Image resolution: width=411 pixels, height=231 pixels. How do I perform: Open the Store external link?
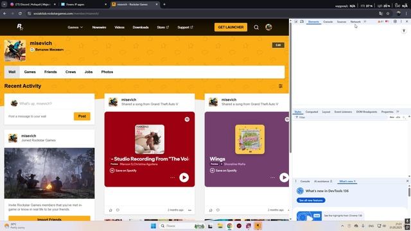(x=162, y=27)
